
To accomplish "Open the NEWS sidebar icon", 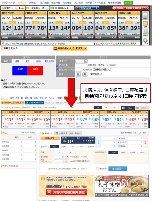I will pos(145,33).
